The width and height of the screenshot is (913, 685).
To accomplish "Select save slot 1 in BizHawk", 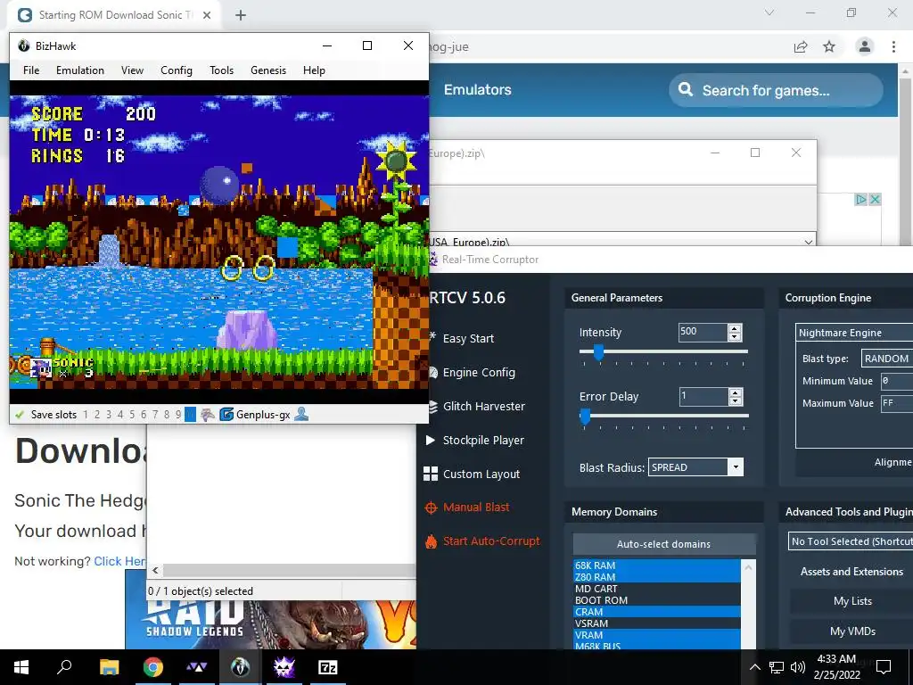I will pyautogui.click(x=86, y=415).
